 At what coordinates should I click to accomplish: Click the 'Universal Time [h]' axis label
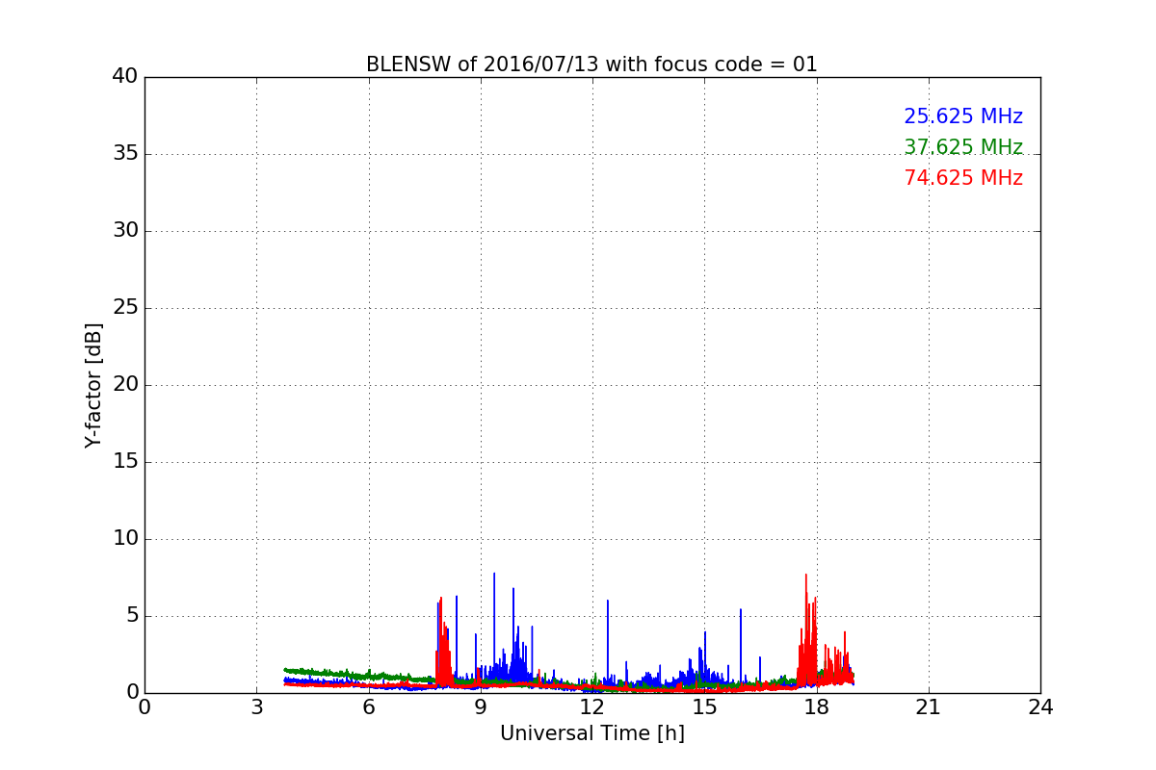pos(592,733)
